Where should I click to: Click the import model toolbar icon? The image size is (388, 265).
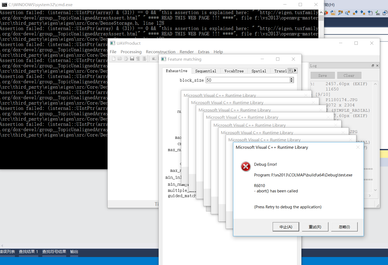pyautogui.click(x=138, y=59)
